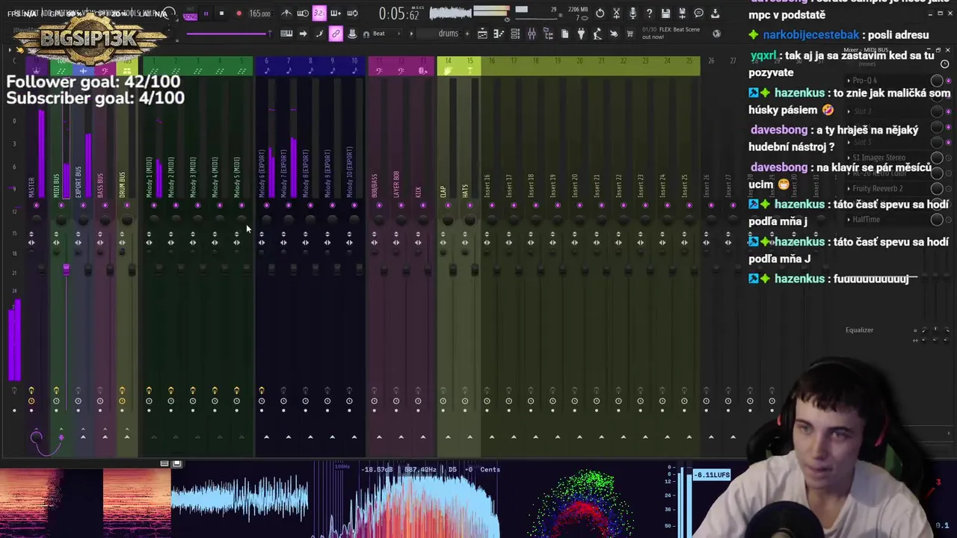Open help with question mark icon
957x538 pixels.
pos(649,13)
